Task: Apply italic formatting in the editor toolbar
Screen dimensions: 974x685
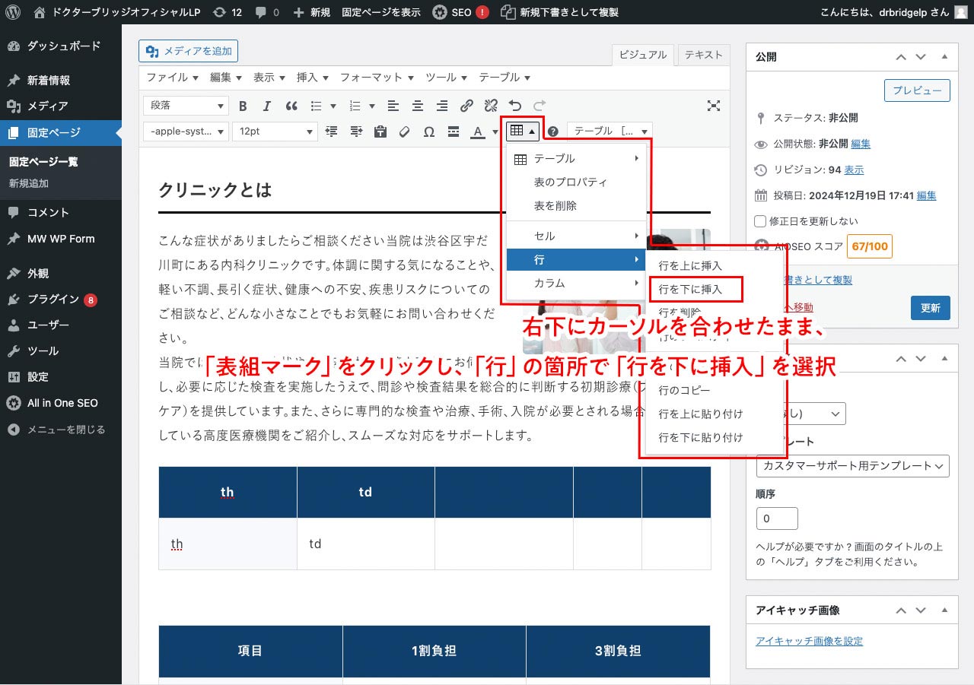Action: coord(267,106)
